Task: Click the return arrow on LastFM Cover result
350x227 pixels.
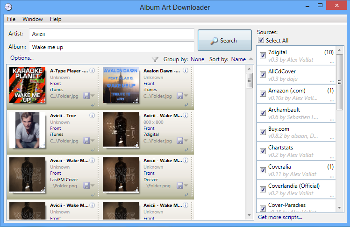Action: [x=93, y=195]
